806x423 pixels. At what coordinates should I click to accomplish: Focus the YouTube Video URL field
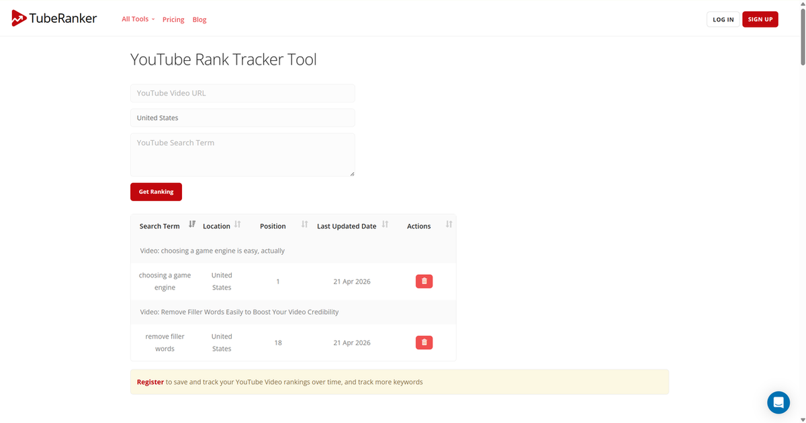click(x=242, y=93)
